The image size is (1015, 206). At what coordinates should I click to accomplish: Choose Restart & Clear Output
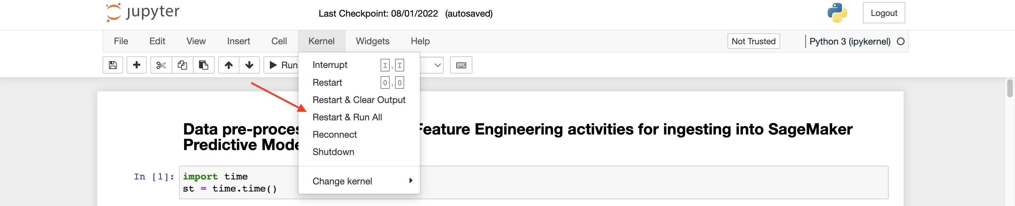coord(359,100)
